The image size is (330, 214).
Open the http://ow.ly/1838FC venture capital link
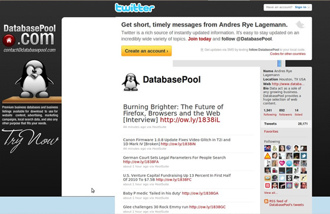(174, 179)
